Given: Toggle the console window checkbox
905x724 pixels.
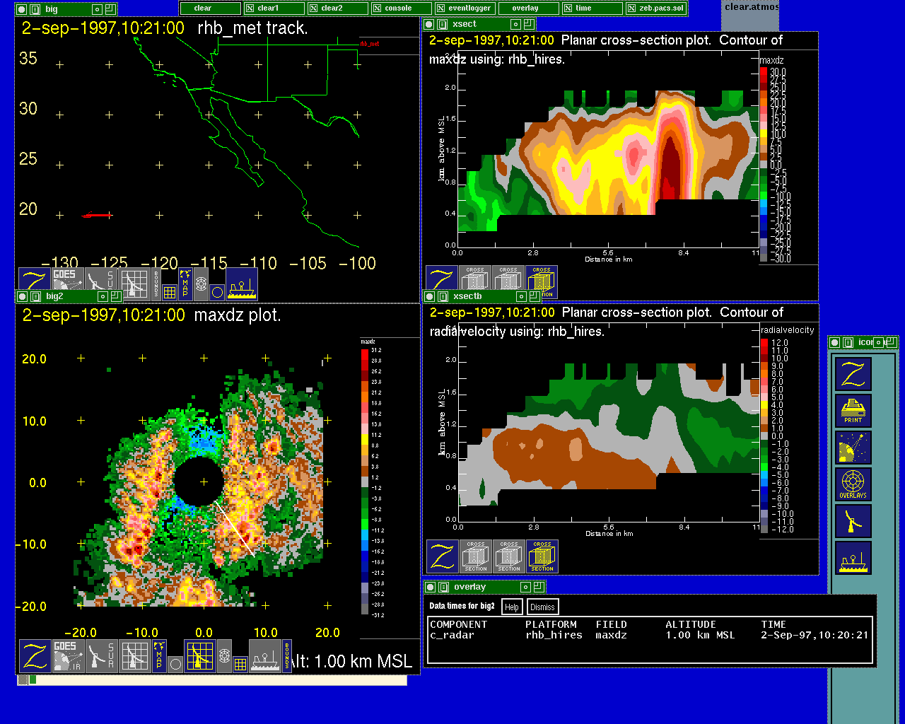Looking at the screenshot, I should coord(378,8).
